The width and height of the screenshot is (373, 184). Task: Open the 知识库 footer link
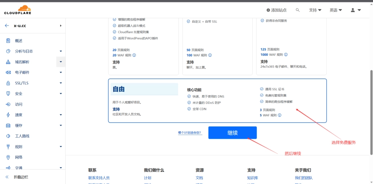pyautogui.click(x=253, y=178)
